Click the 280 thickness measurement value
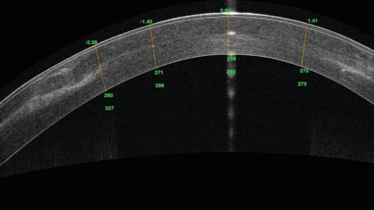The height and width of the screenshot is (210, 374). (108, 96)
